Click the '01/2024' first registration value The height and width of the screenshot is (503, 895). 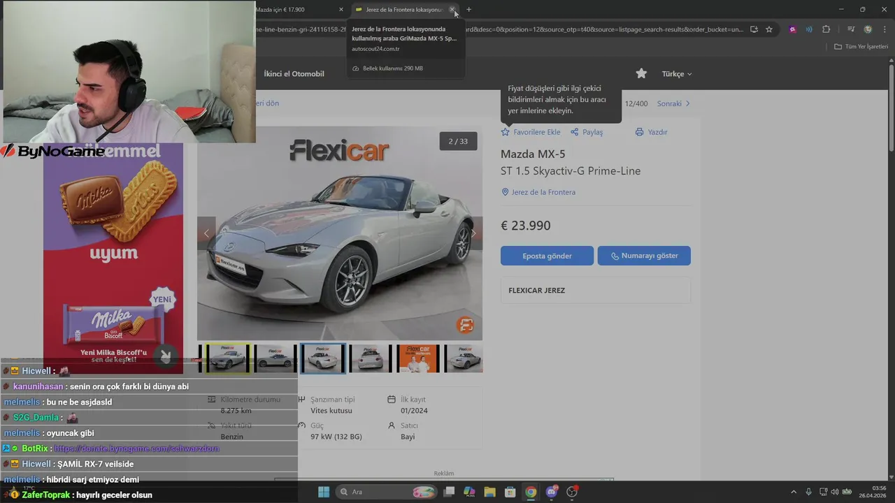tap(414, 411)
